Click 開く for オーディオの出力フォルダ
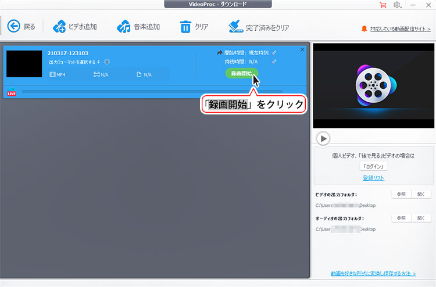The image size is (436, 287). (x=421, y=218)
